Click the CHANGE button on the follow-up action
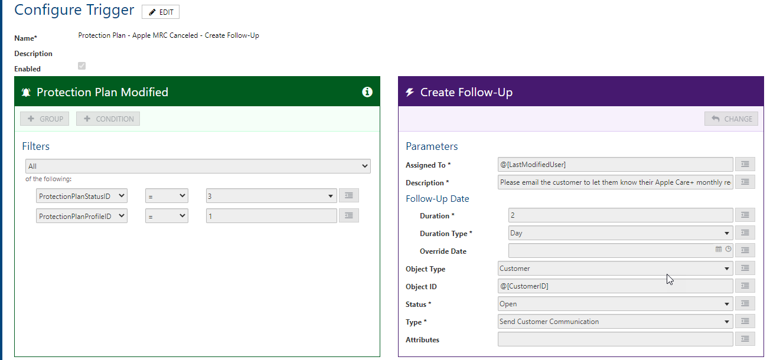Viewport: 770px width, 360px height. tap(731, 118)
